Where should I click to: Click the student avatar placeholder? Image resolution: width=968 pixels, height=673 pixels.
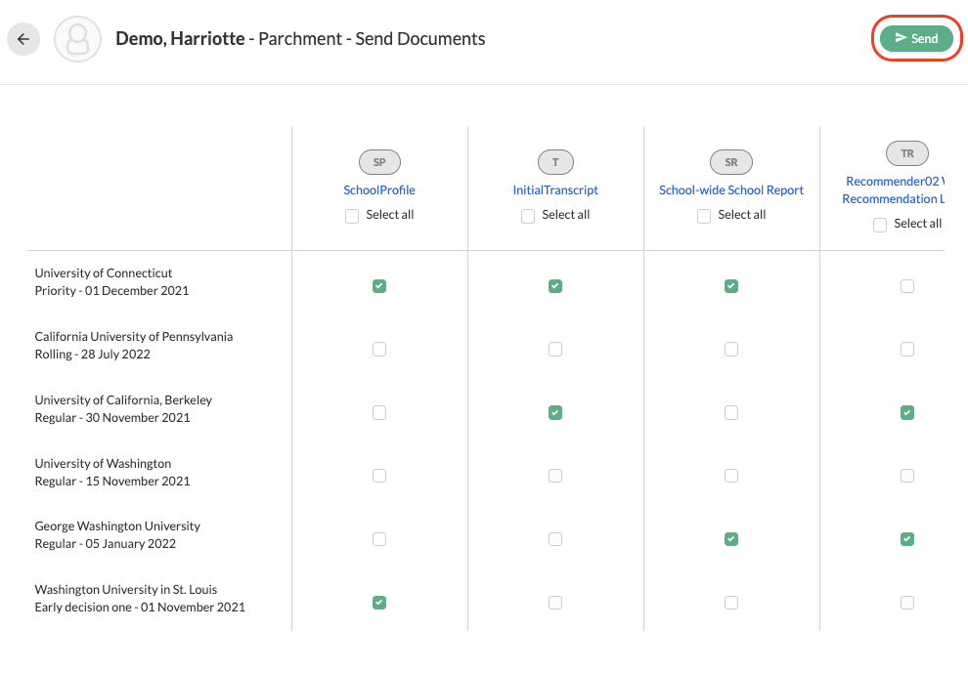tap(78, 39)
